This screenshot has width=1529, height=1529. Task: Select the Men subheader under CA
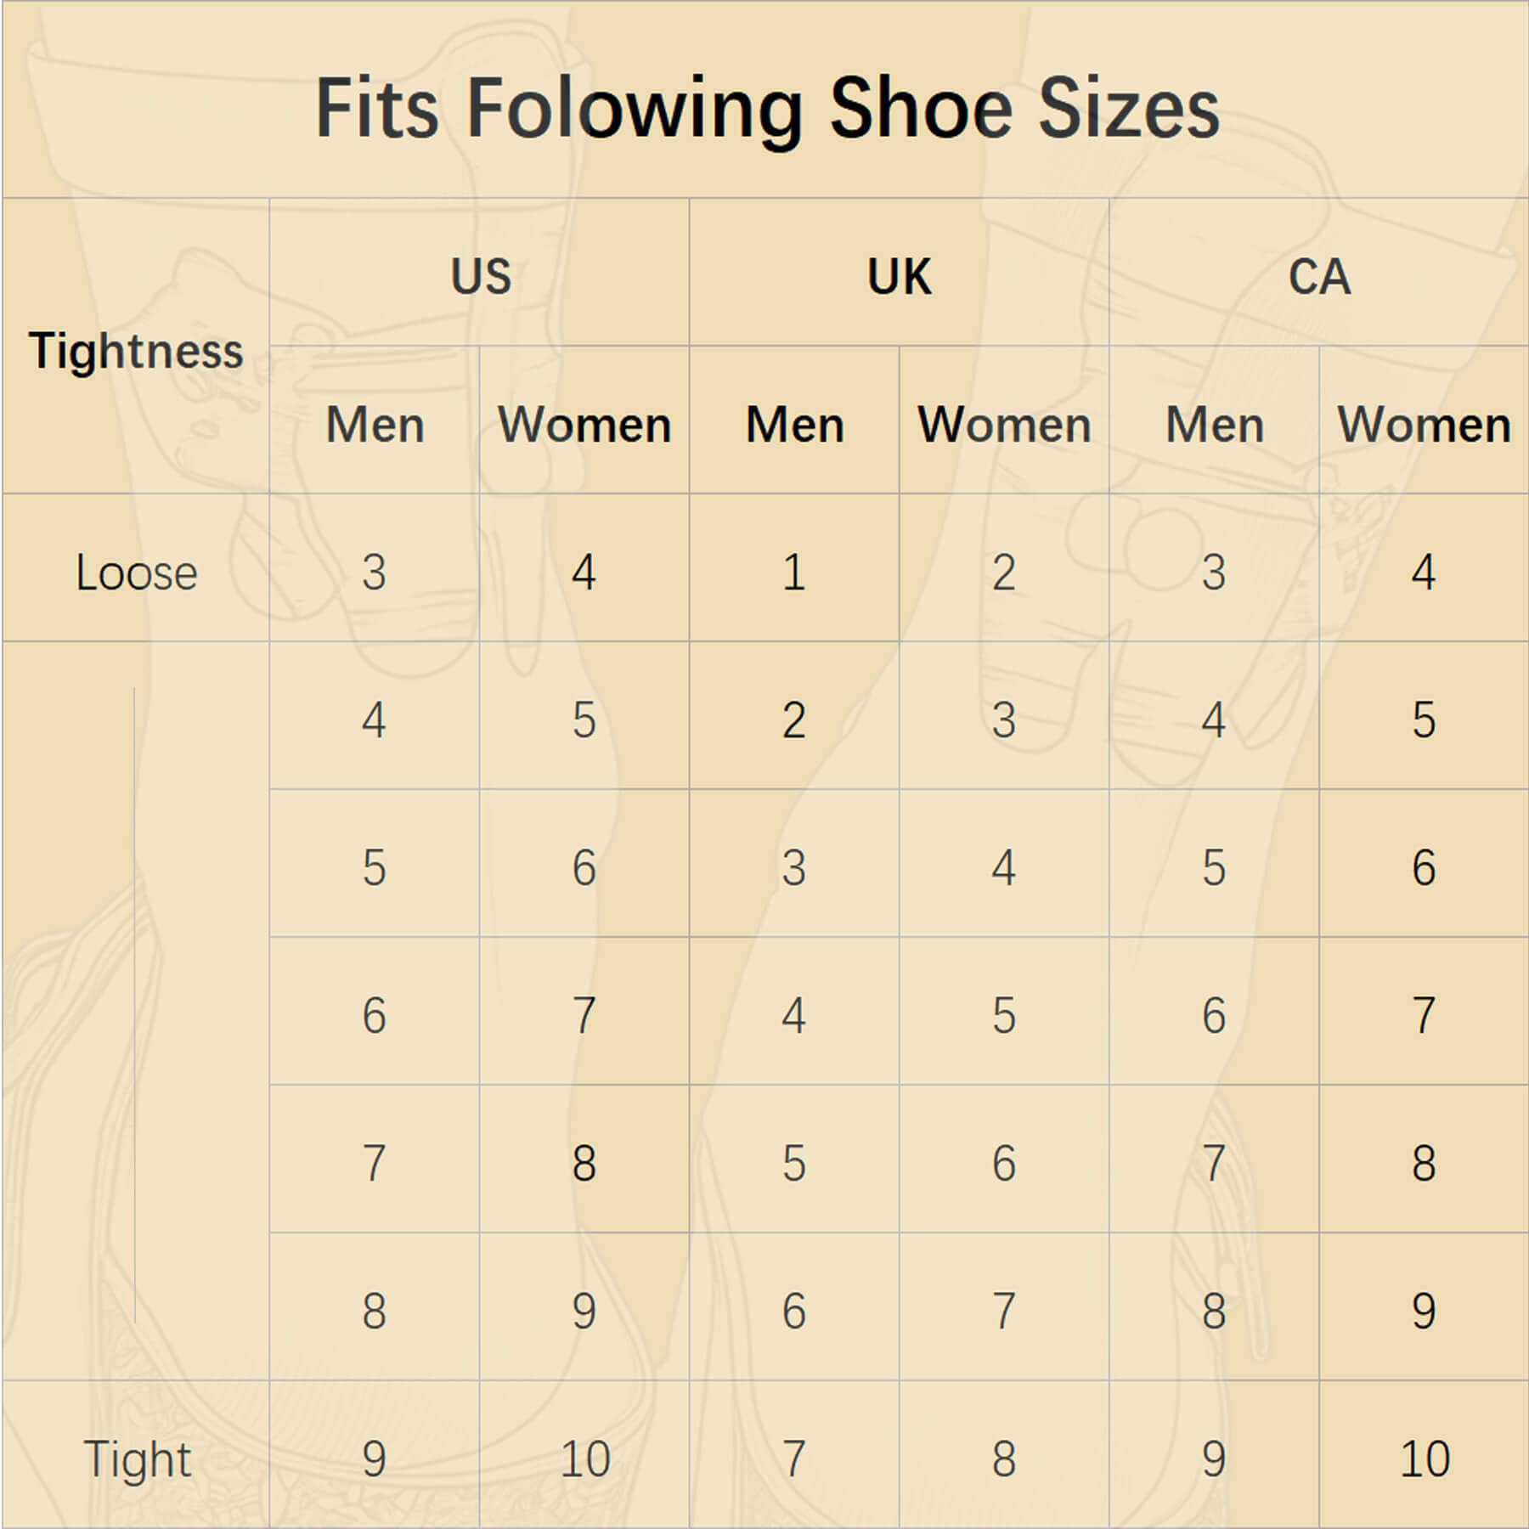pos(1214,424)
